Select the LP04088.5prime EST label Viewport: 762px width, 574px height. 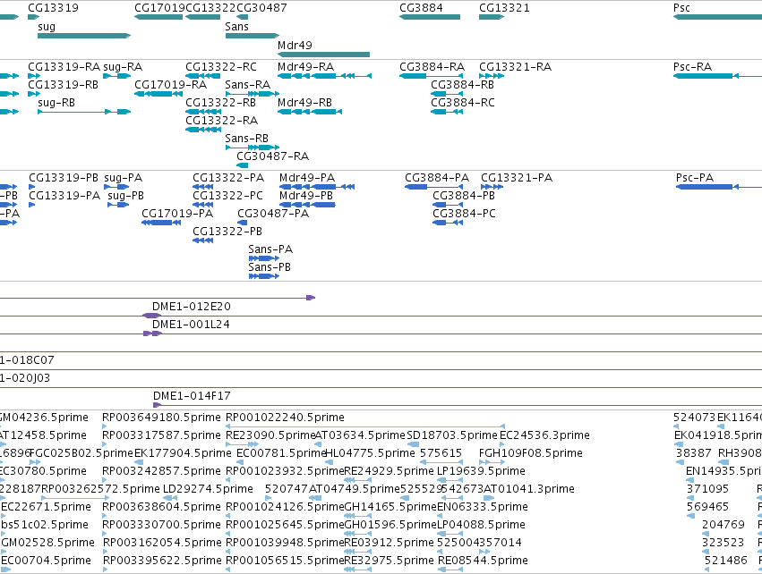pyautogui.click(x=481, y=525)
